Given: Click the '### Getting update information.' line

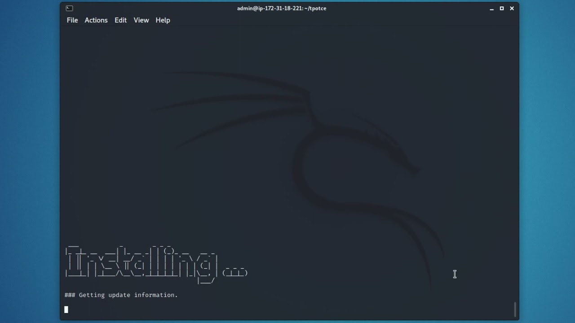Looking at the screenshot, I should 121,295.
